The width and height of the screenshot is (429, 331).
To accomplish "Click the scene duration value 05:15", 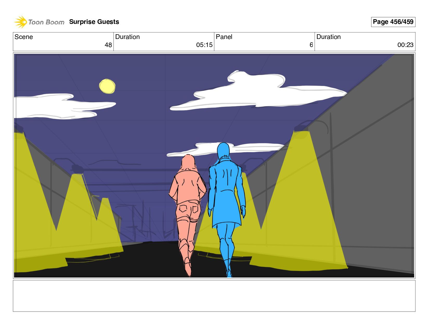I will click(204, 45).
